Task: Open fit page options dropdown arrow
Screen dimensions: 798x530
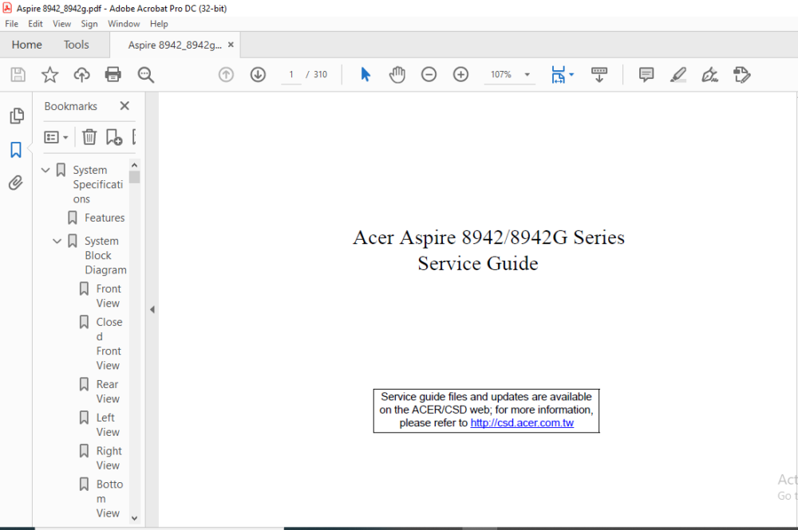Action: (x=571, y=75)
